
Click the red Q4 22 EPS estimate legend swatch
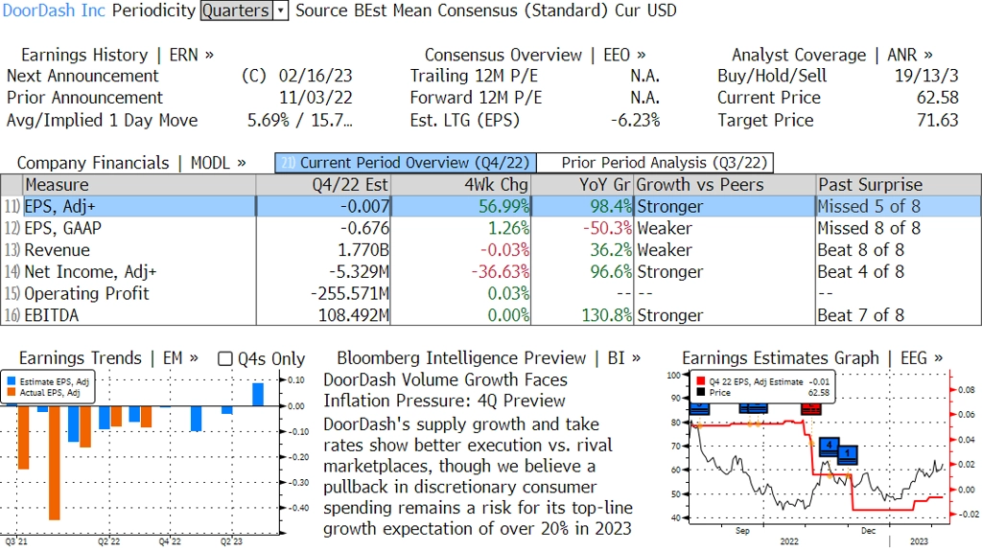pyautogui.click(x=701, y=381)
